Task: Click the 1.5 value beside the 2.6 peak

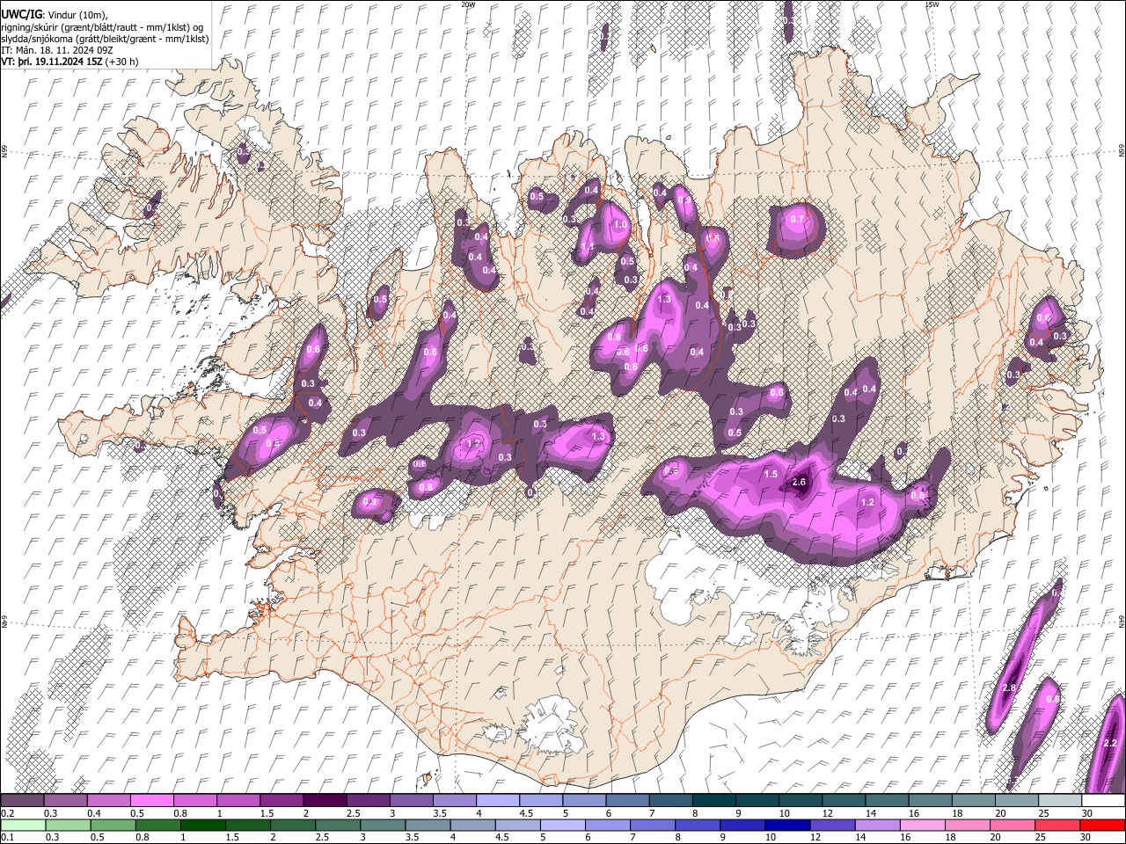Action: pyautogui.click(x=771, y=475)
